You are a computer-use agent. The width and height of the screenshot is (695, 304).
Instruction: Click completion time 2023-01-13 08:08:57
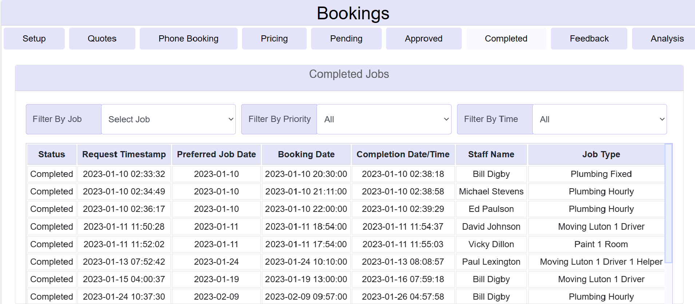point(403,262)
